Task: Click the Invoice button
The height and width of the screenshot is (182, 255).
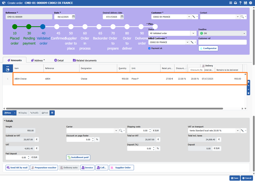Action: [x=87, y=168]
